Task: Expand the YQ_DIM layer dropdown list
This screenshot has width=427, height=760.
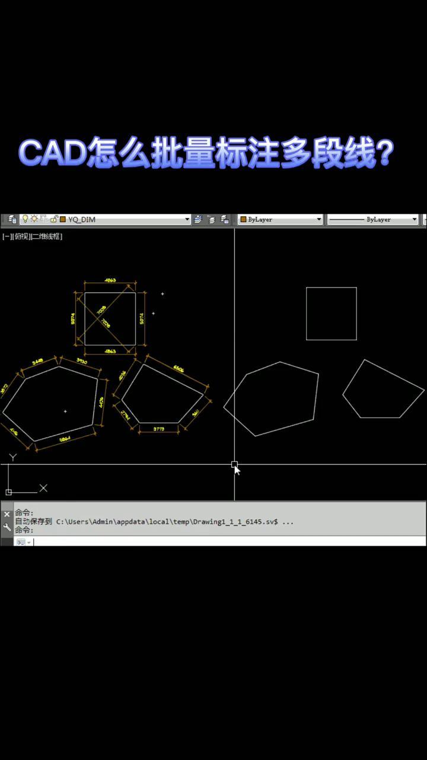Action: coord(187,220)
